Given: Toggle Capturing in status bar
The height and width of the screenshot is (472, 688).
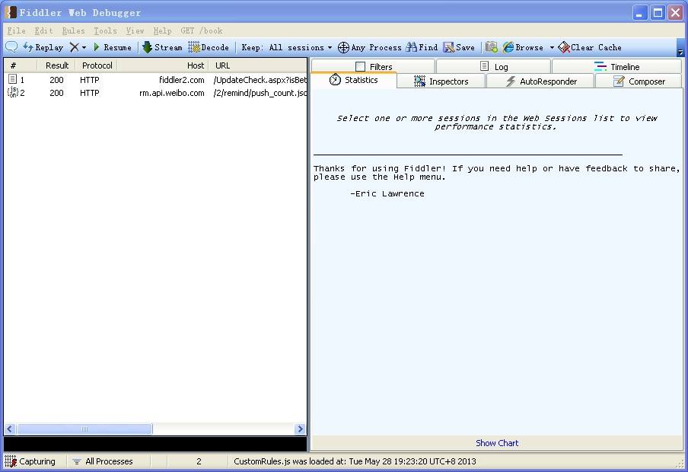Looking at the screenshot, I should pos(30,461).
